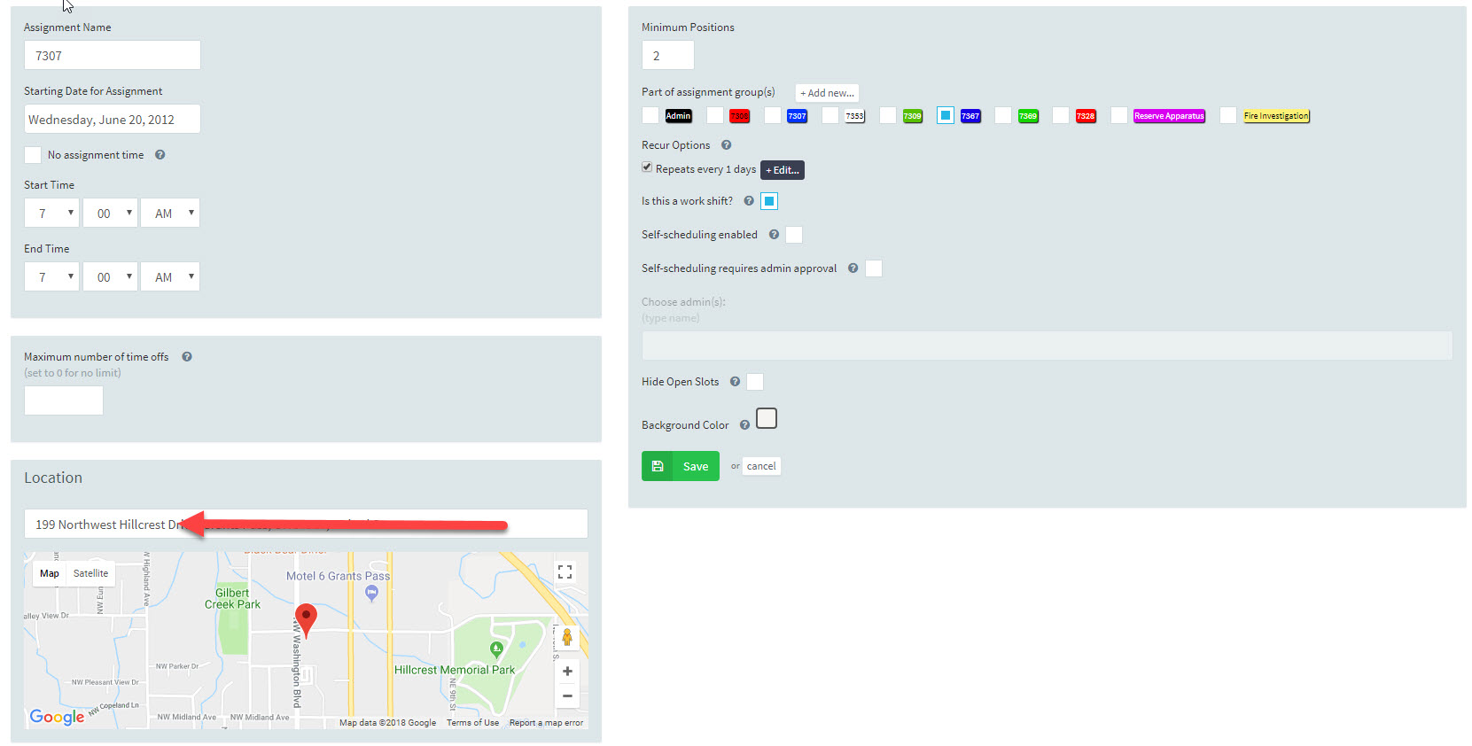Toggle the work shift checkbox
The height and width of the screenshot is (746, 1472).
click(769, 201)
